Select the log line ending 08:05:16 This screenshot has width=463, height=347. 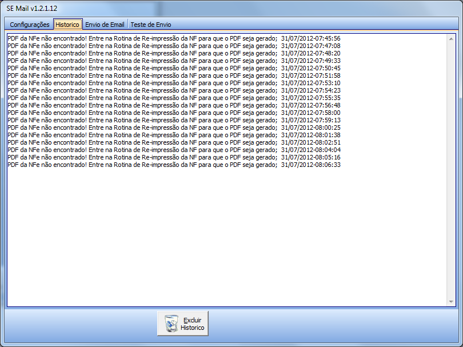(174, 157)
